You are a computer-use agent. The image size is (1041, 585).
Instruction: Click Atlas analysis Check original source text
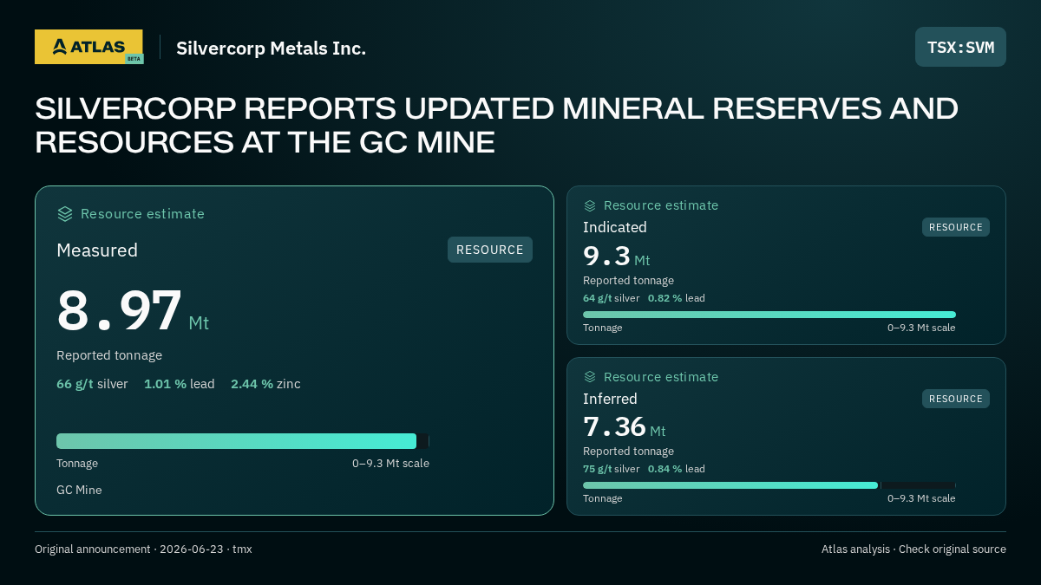click(913, 549)
